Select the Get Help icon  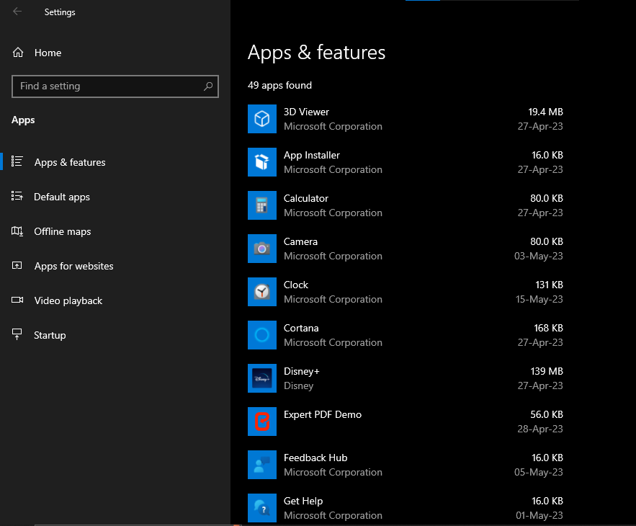tap(262, 508)
